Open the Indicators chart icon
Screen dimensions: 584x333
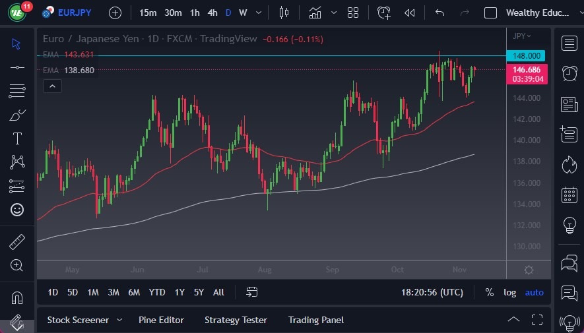[315, 13]
